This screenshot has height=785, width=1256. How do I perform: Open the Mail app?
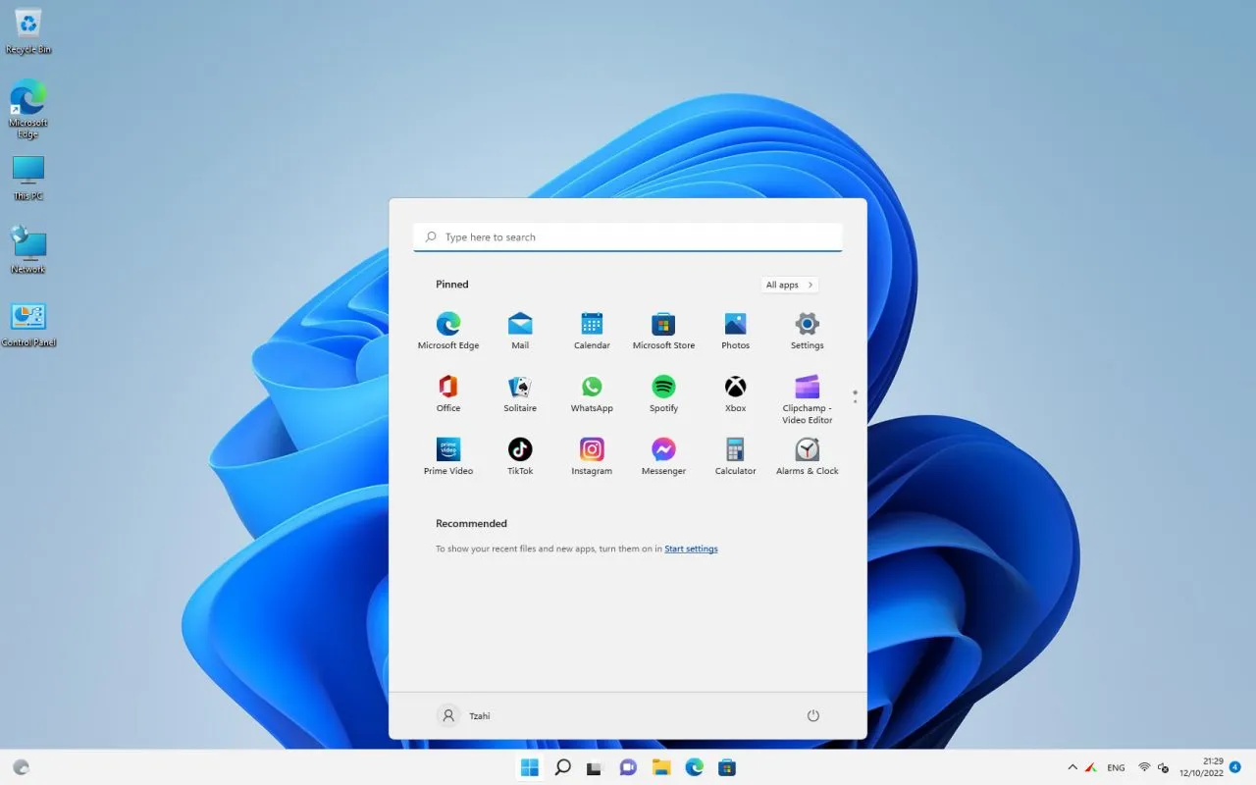[520, 325]
